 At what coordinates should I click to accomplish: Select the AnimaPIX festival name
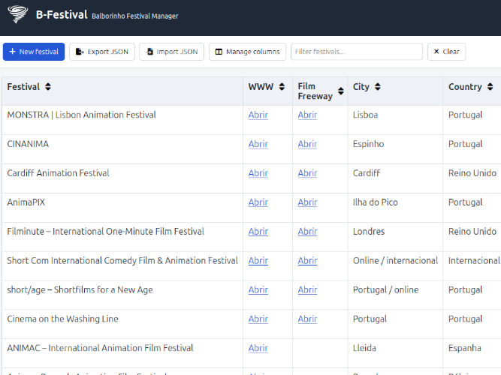coord(26,202)
